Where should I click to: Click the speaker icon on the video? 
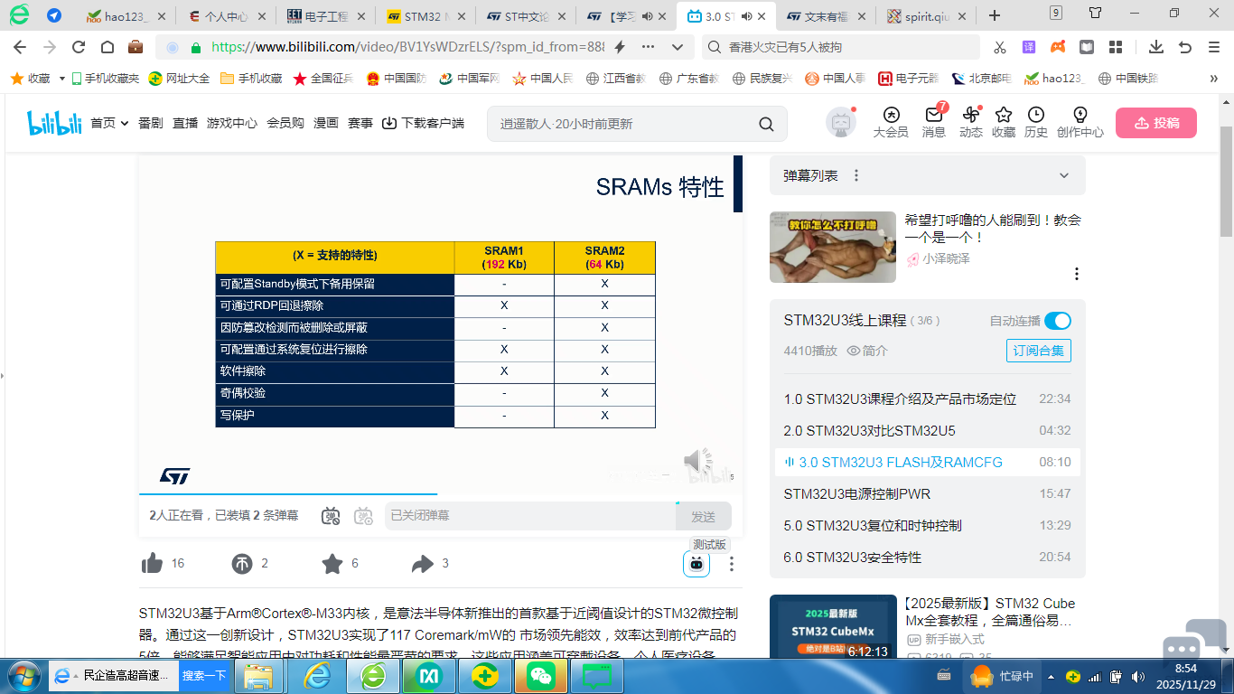[697, 462]
